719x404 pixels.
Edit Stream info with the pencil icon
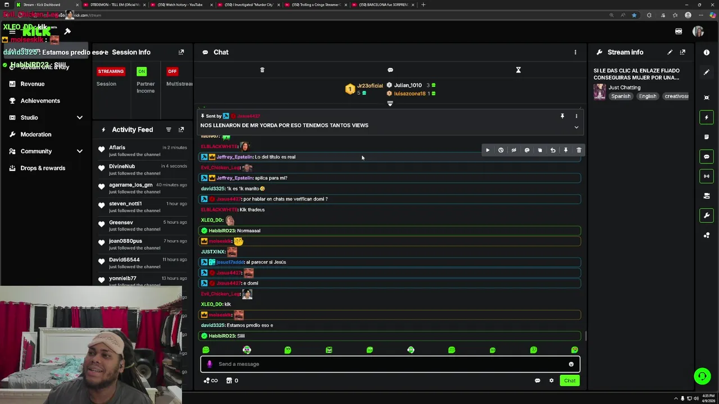click(x=670, y=52)
